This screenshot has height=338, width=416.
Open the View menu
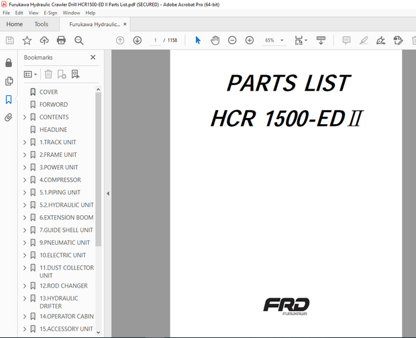pos(34,13)
